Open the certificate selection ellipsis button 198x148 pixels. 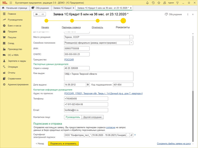coord(128,135)
